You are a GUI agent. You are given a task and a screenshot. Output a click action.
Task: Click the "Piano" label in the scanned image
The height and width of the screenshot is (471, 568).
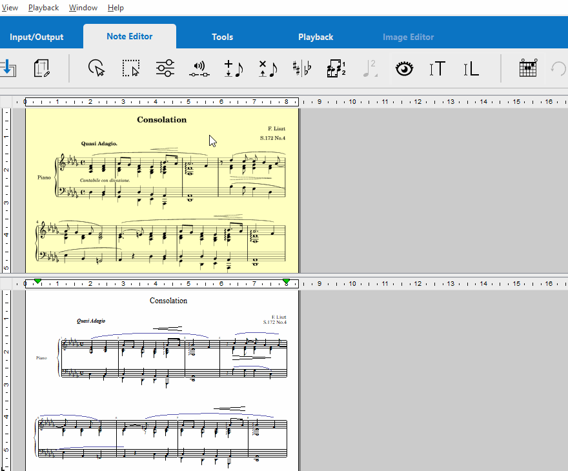point(44,177)
